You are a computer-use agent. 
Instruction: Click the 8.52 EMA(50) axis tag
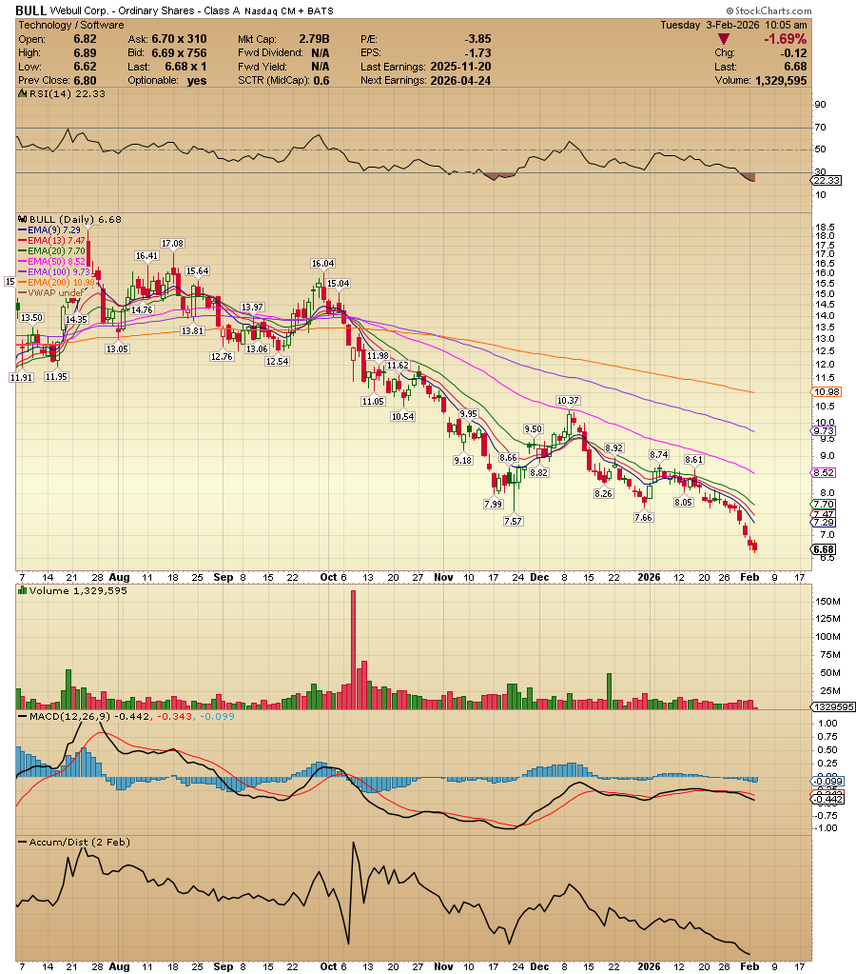point(824,472)
